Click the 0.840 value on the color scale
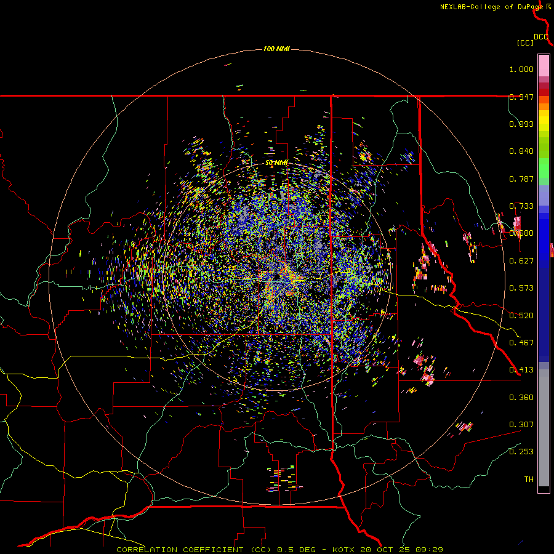Viewport: 554px width, 554px height. 521,151
